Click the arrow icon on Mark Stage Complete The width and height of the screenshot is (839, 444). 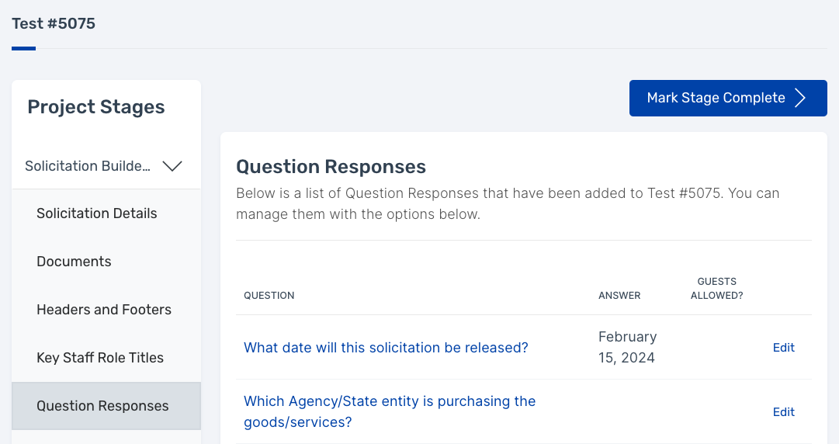pos(800,98)
